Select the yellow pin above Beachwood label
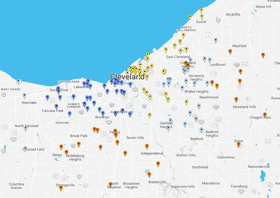Screen dimensions: 280x198 (186, 102)
